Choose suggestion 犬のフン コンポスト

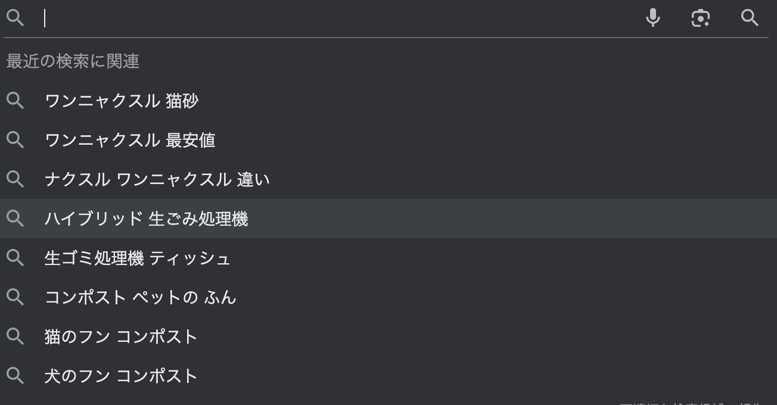point(121,376)
